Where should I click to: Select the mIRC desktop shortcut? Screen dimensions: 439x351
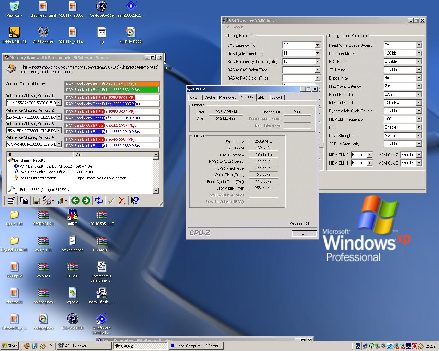pyautogui.click(x=72, y=218)
